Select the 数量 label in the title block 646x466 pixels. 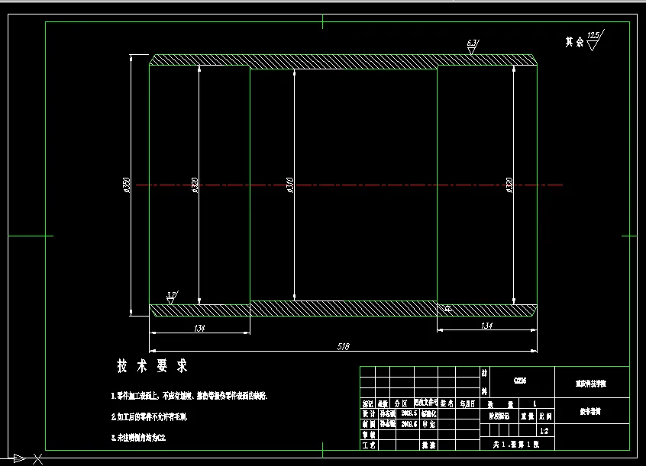(499, 403)
